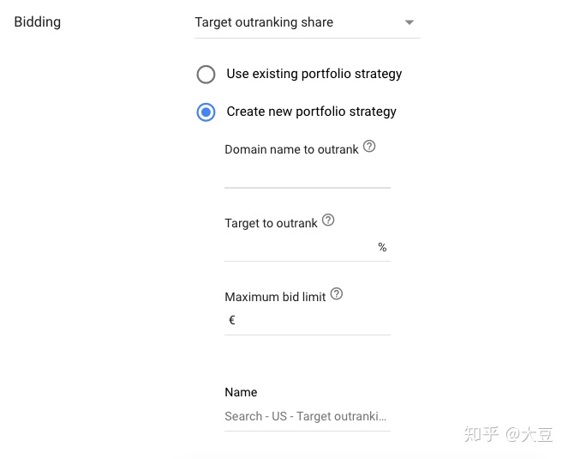Image resolution: width=568 pixels, height=459 pixels.
Task: Click the 'Name' field label
Action: coord(241,392)
